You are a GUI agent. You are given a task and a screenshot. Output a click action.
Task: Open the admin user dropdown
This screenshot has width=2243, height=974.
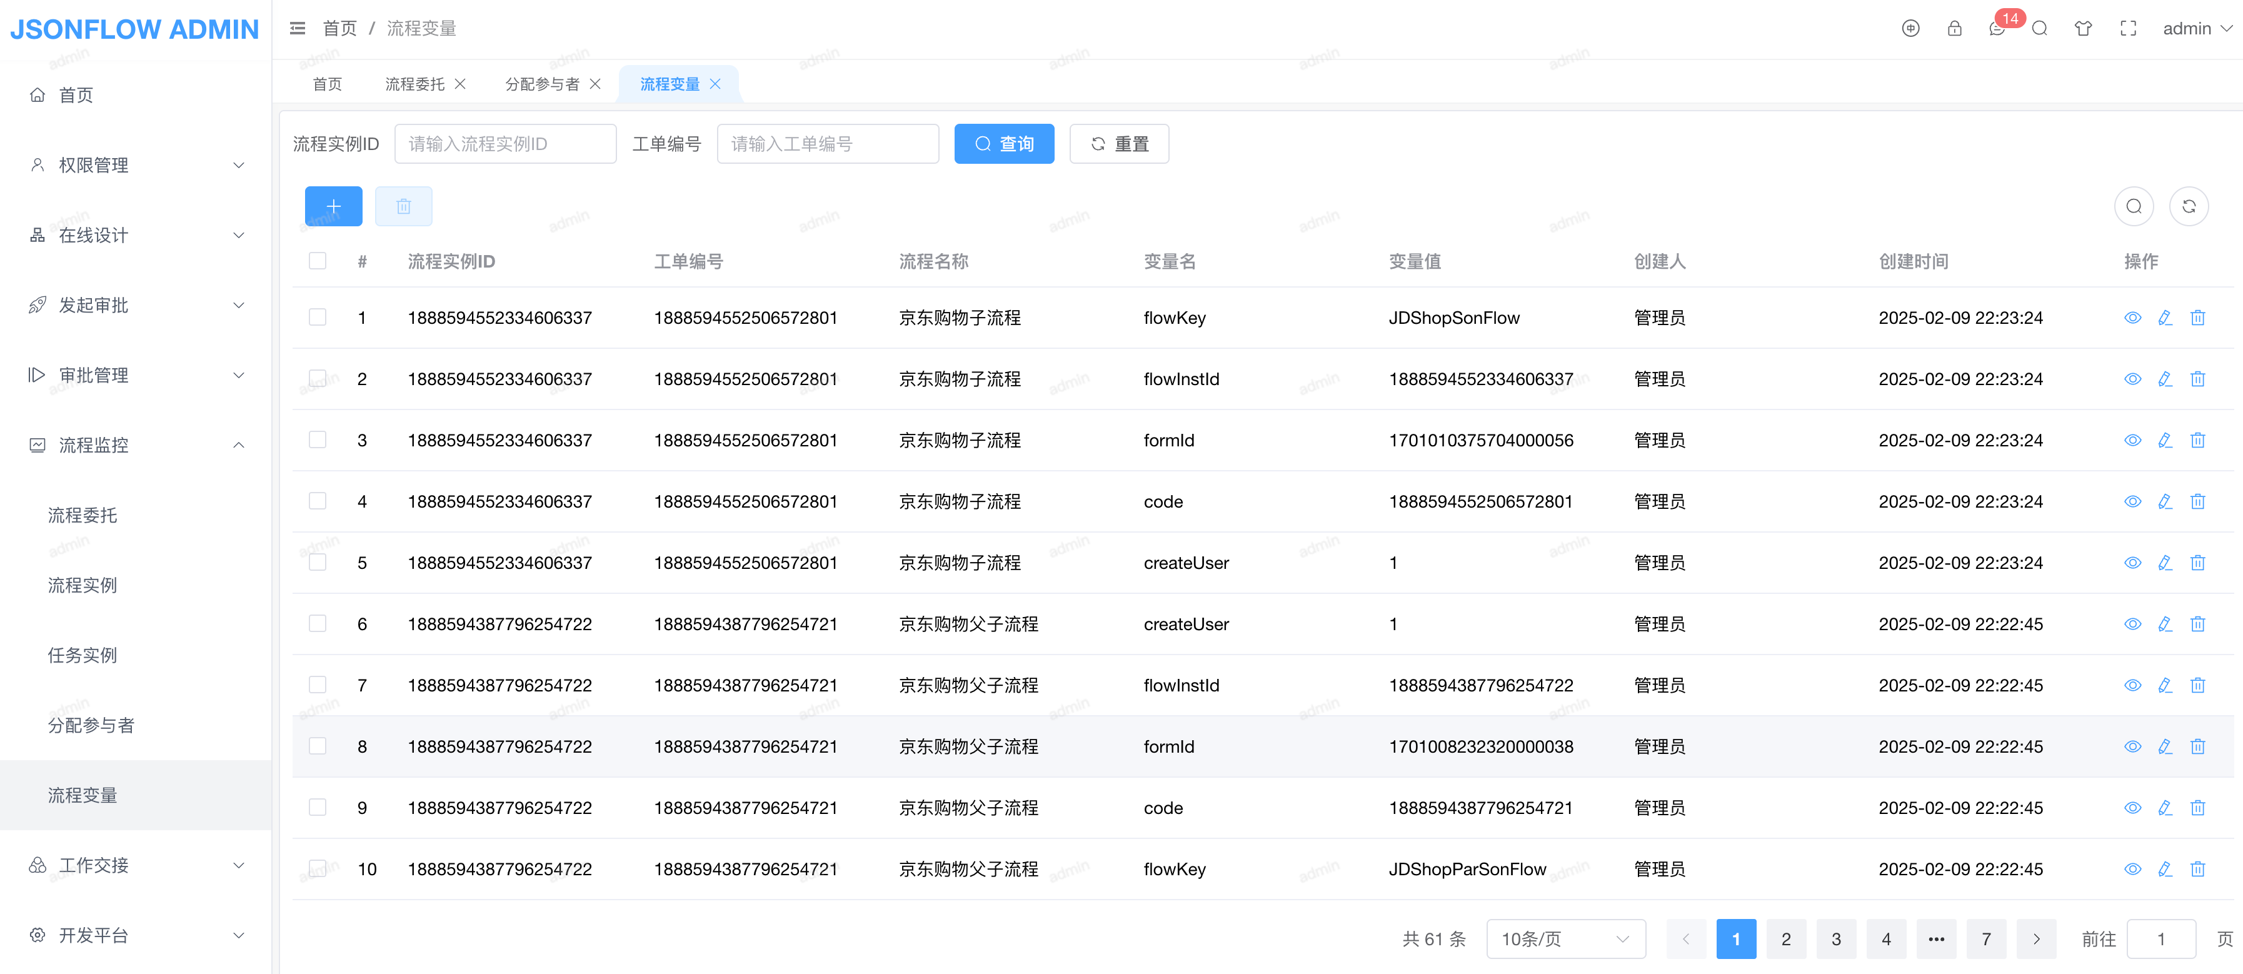pyautogui.click(x=2196, y=29)
